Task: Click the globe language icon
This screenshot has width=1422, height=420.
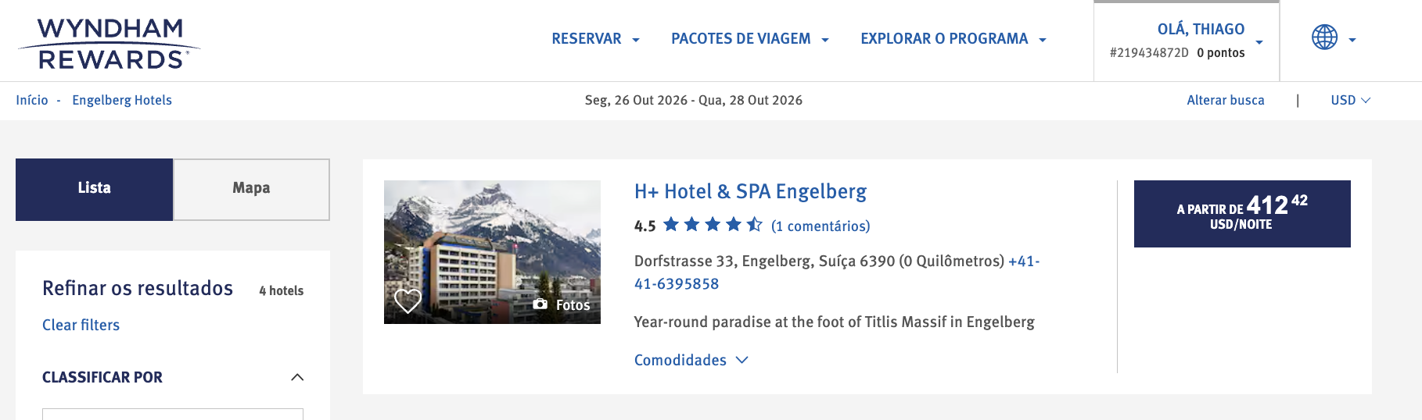Action: tap(1324, 37)
